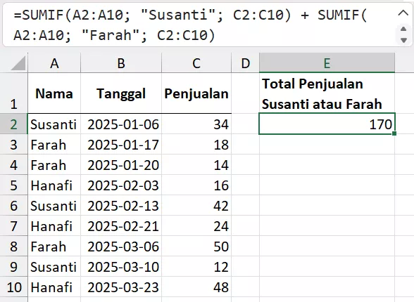Image resolution: width=414 pixels, height=302 pixels.
Task: Select row 5 header
Action: point(14,185)
